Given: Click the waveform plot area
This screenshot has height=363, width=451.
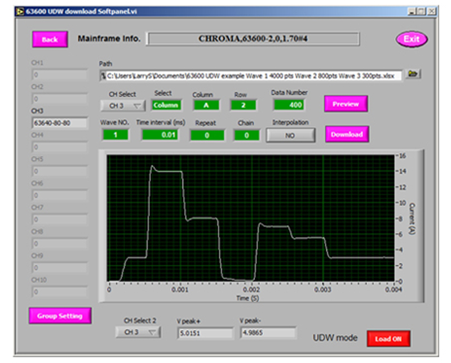Looking at the screenshot, I should point(250,218).
